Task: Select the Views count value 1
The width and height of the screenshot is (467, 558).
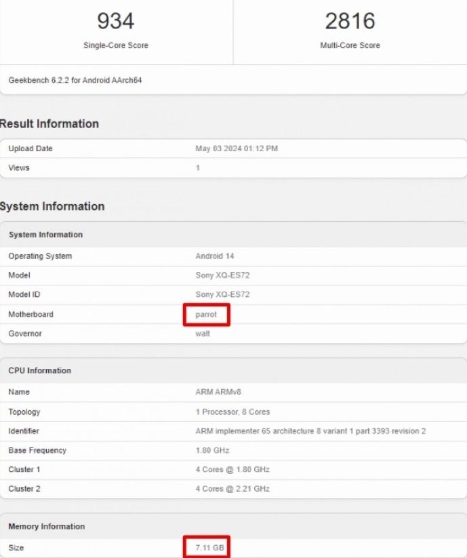Action: 198,168
